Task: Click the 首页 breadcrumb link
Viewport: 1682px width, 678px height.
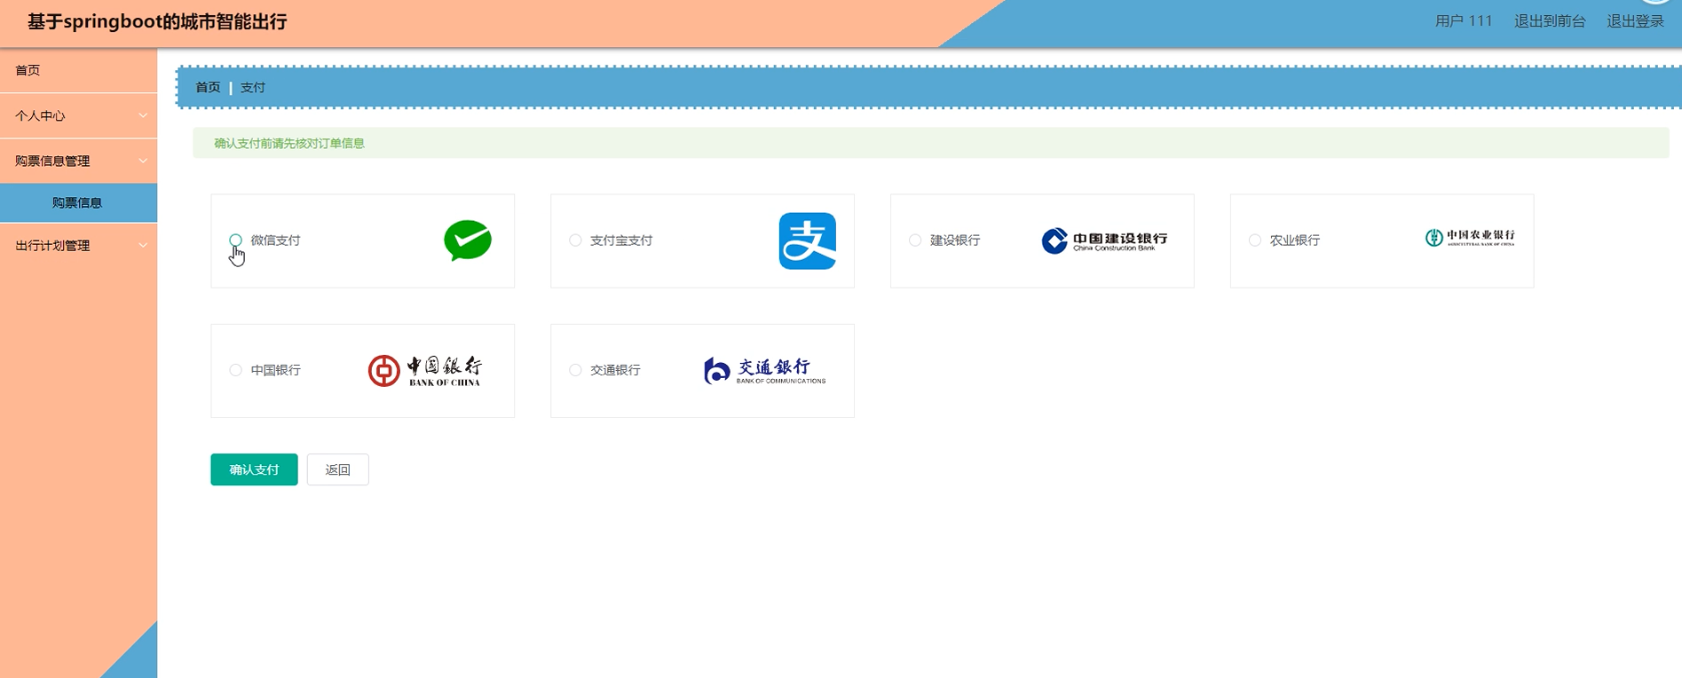Action: click(x=208, y=87)
